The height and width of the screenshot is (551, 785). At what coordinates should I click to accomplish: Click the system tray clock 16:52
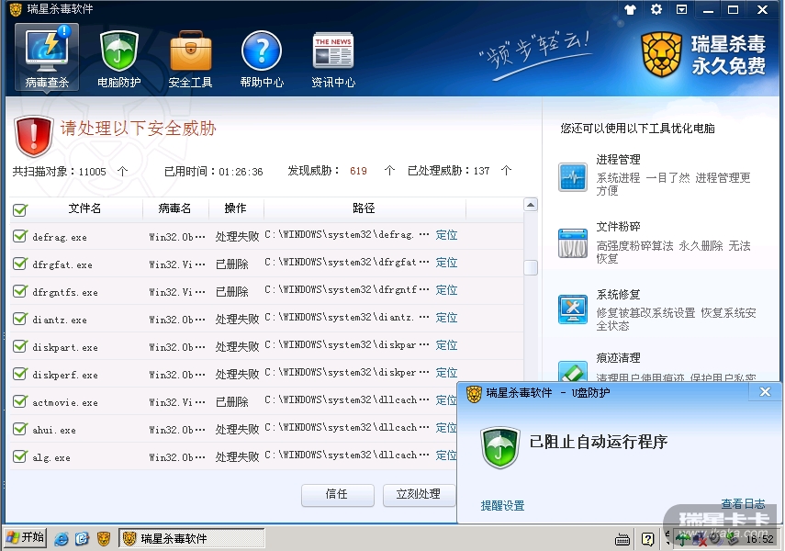click(759, 539)
